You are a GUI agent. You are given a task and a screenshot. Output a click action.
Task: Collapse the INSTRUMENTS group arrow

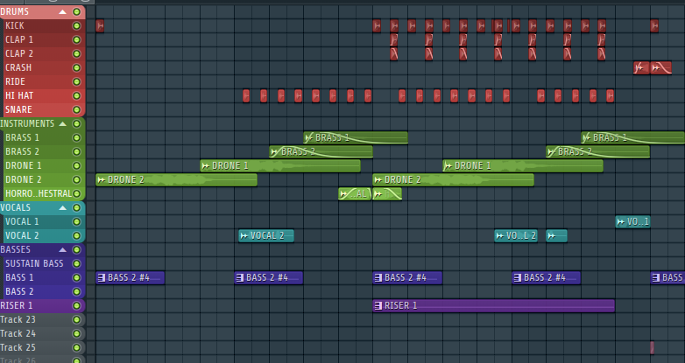click(x=62, y=124)
